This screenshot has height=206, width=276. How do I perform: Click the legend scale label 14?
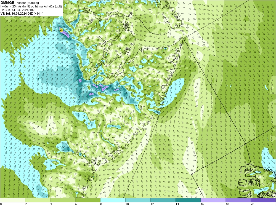tap(177, 204)
